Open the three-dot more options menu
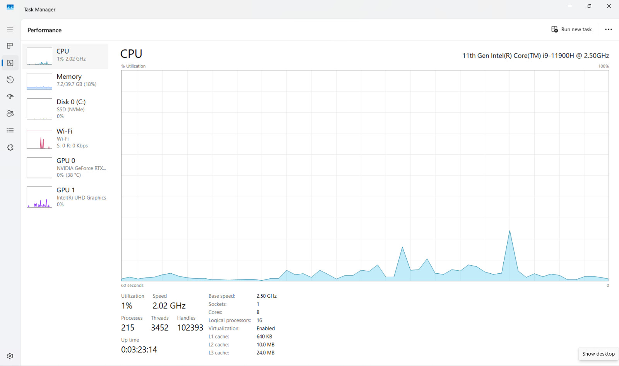The image size is (619, 366). point(609,29)
